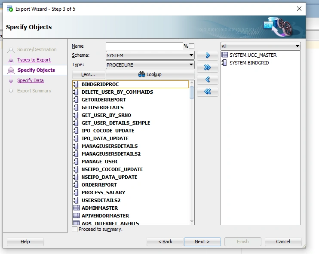Click the object list scroll-up arrow

(x=192, y=83)
